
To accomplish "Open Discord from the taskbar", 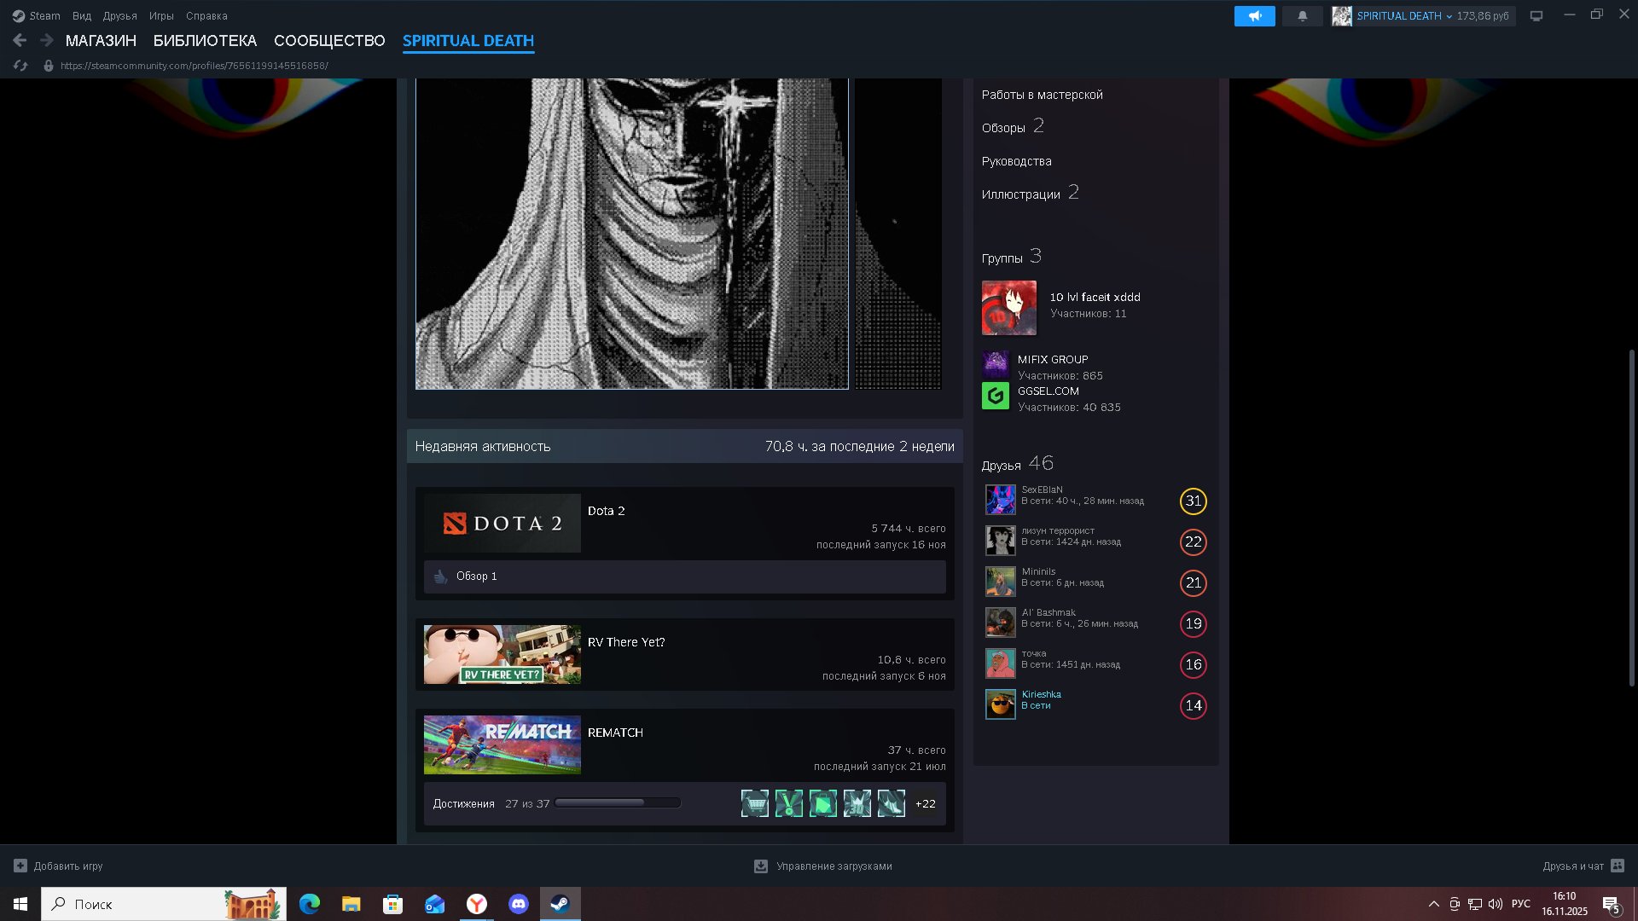I will coord(518,904).
